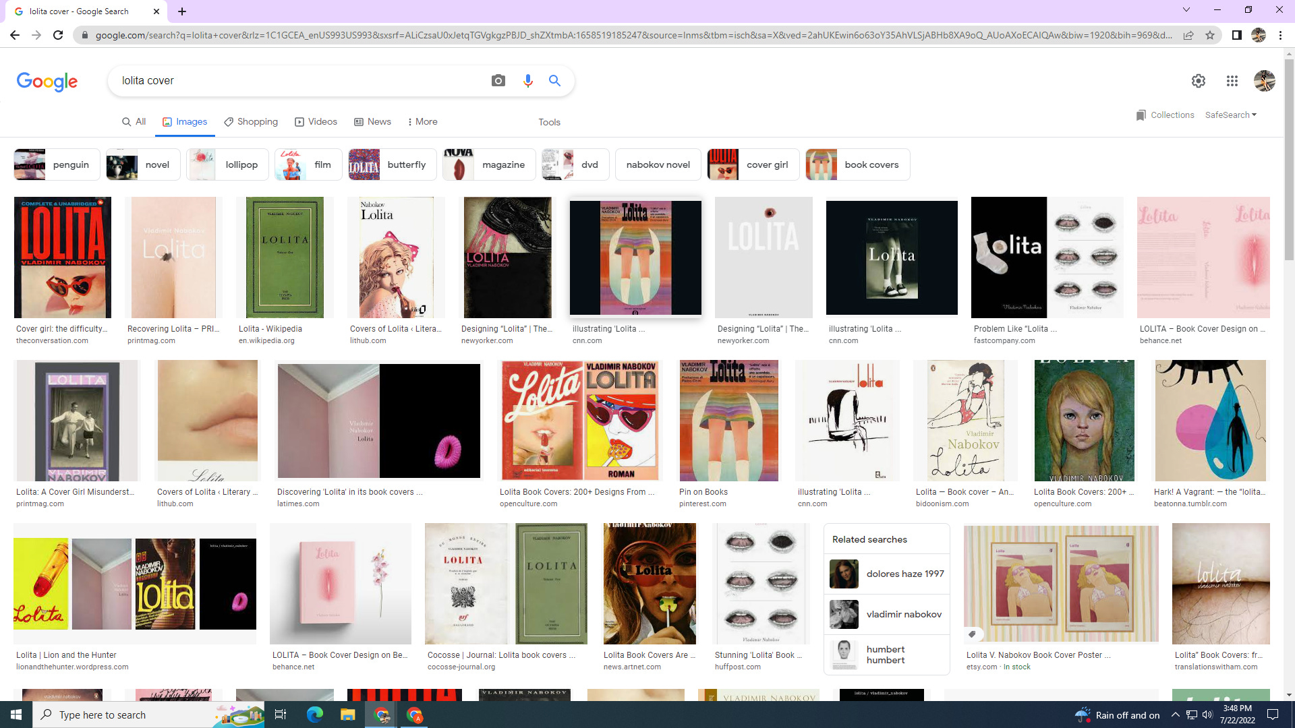
Task: Click the page vertical scrollbar
Action: coord(1289,159)
